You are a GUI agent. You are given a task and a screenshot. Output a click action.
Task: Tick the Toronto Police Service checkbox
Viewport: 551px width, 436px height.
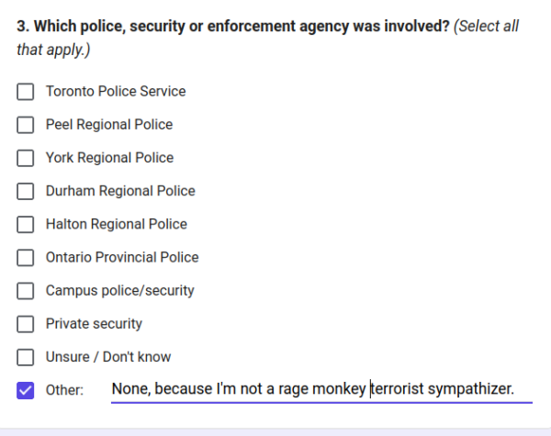[26, 92]
